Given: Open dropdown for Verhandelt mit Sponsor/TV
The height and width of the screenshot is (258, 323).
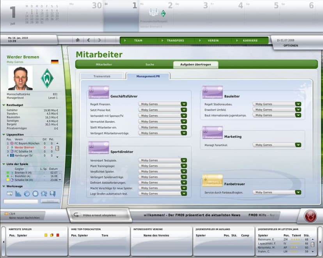Looking at the screenshot, I should point(184,116).
